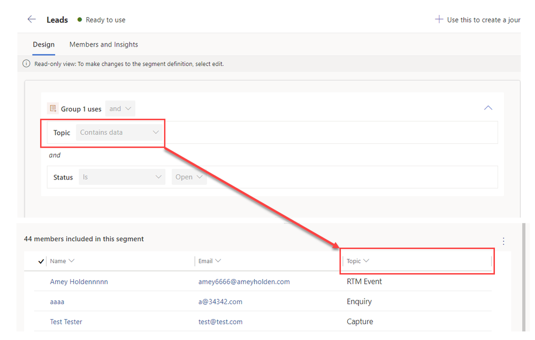Click the Group 1 entity icon
The width and height of the screenshot is (535, 340).
(52, 108)
